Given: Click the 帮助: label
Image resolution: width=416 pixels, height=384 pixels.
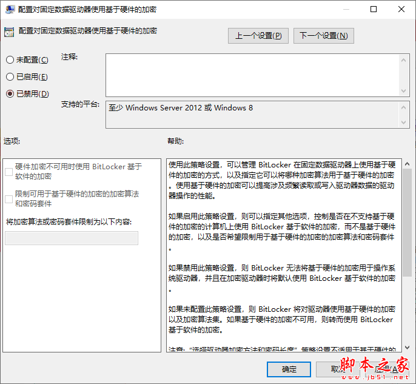Looking at the screenshot, I should pos(176,141).
